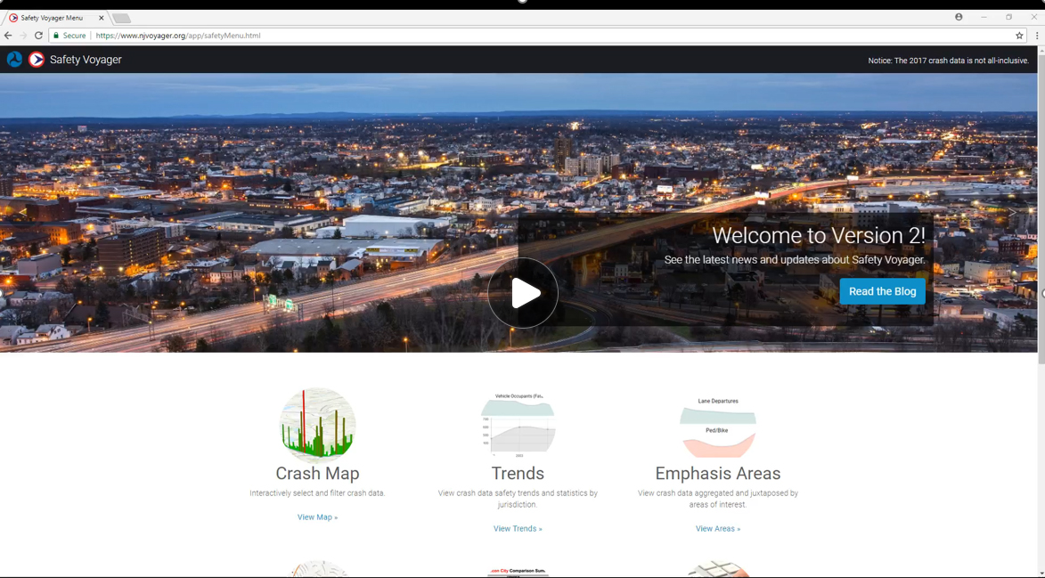Click the Welcome to Version 2! heading

(x=819, y=235)
